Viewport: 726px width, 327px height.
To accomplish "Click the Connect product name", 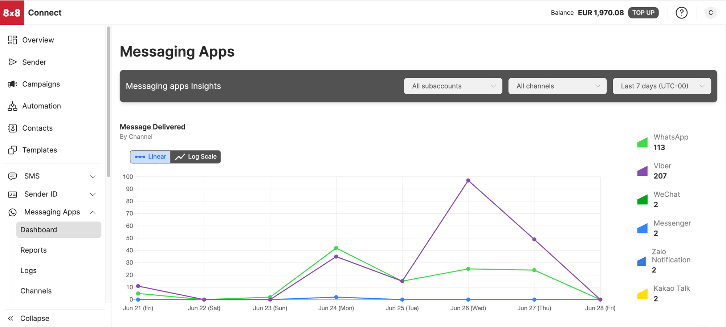I will (45, 13).
